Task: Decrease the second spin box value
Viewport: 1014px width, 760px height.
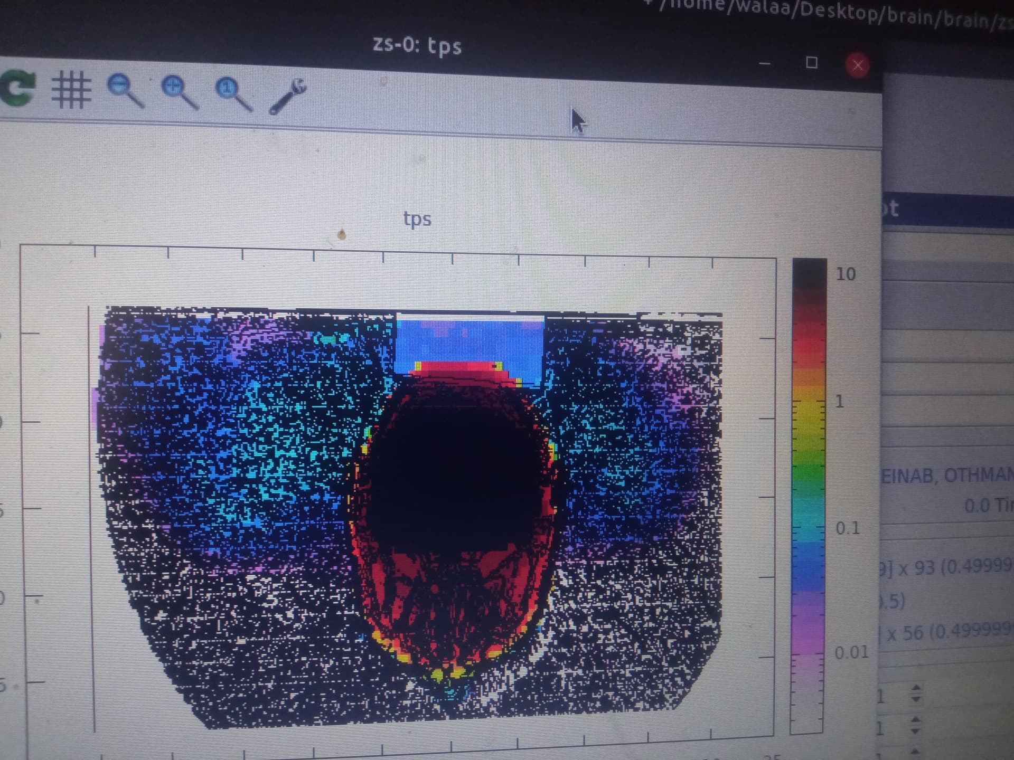Action: click(916, 730)
